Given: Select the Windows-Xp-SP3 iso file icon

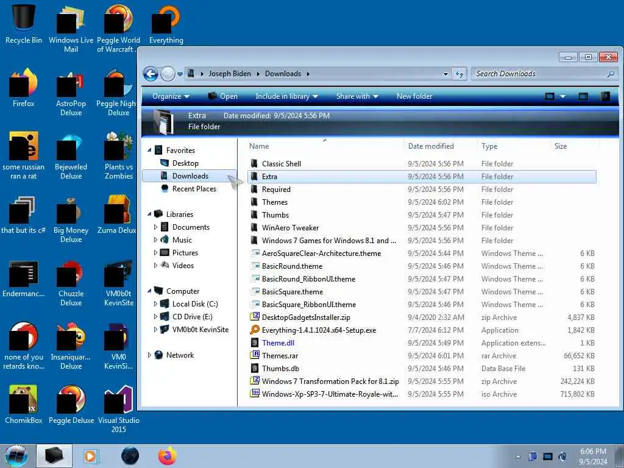Looking at the screenshot, I should 254,394.
